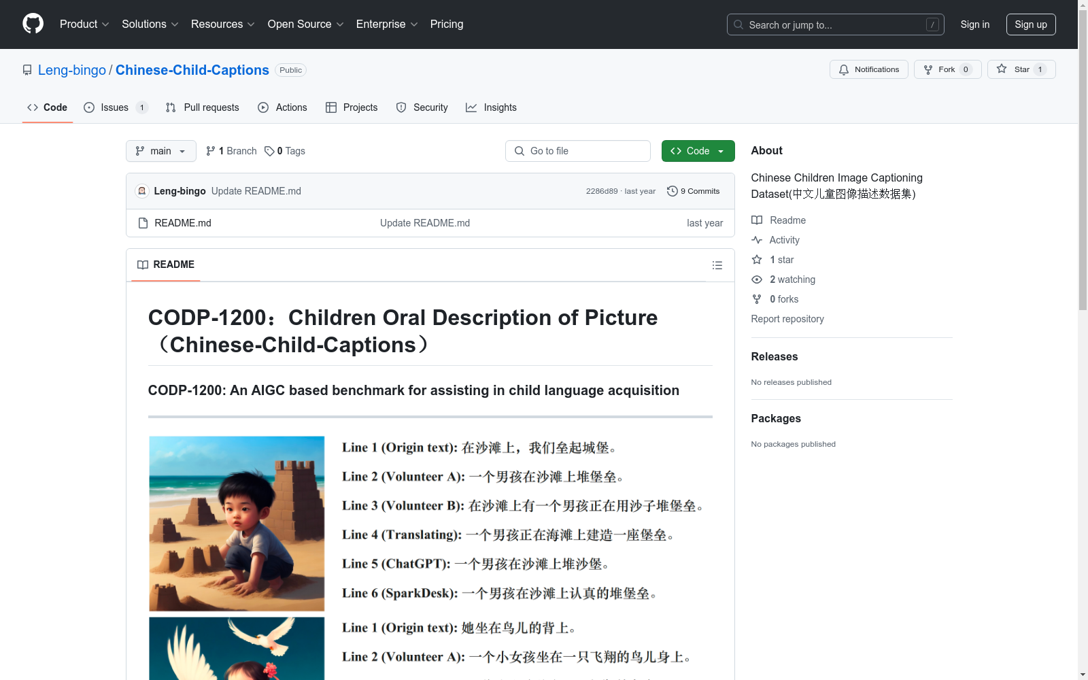Open the main branch selector dropdown
Viewport: 1088px width, 680px height.
pos(160,151)
